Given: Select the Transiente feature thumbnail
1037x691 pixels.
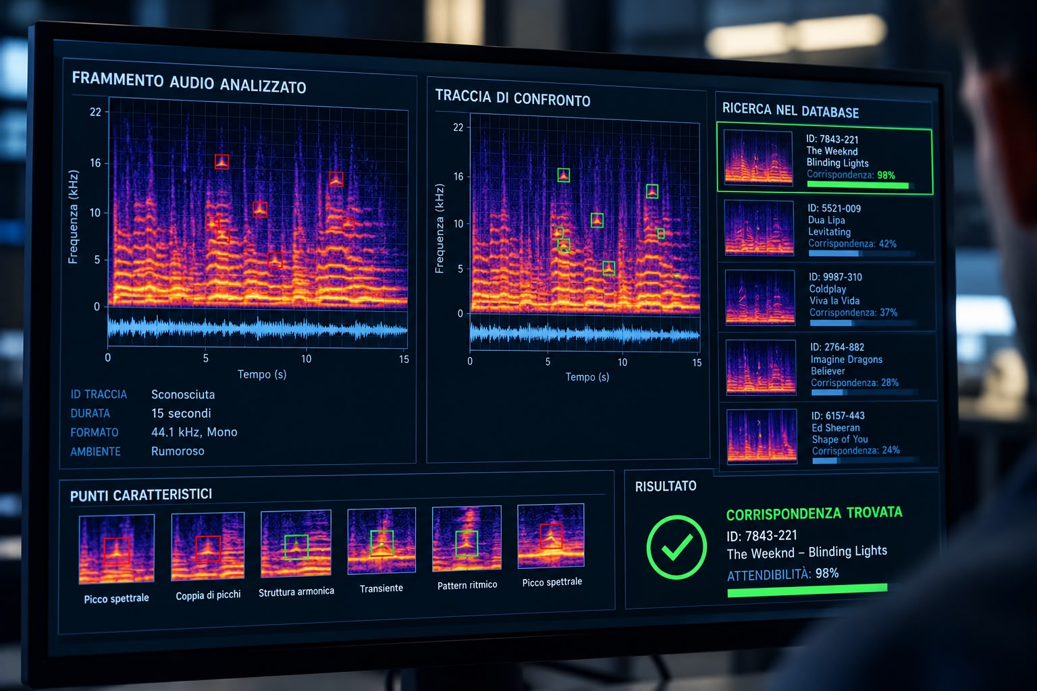Looking at the screenshot, I should (x=381, y=541).
